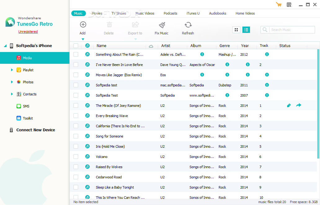
Task: Click 'Dubstep' genre cell
Action: 225,85
